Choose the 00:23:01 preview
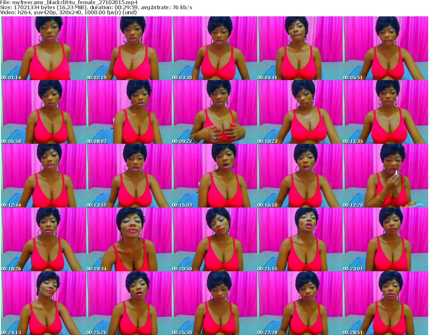Image resolution: width=429 pixels, height=335 pixels. click(386, 239)
